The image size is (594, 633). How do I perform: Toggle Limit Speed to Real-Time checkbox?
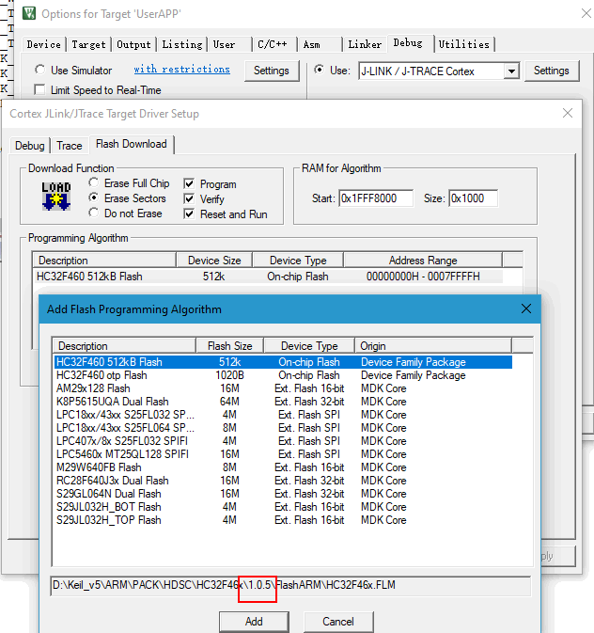point(39,89)
